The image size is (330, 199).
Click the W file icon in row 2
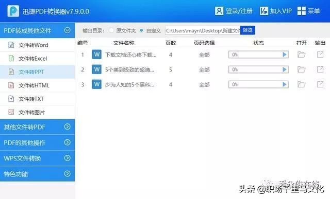(96, 69)
